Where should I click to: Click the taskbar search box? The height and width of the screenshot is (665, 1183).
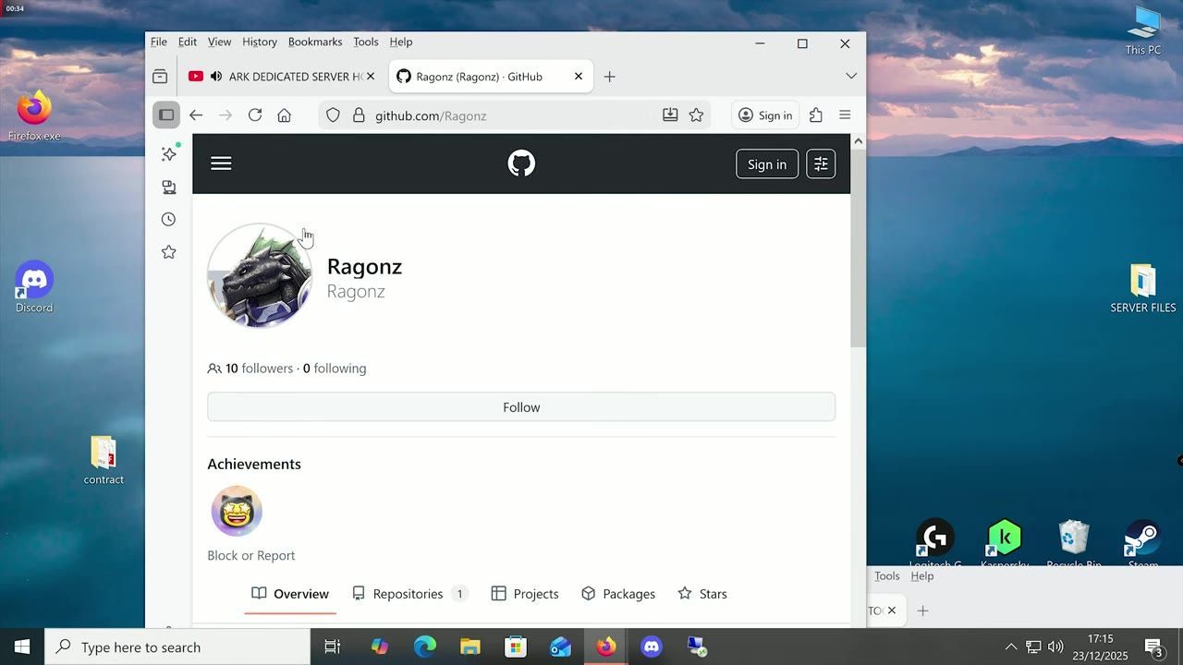[x=177, y=647]
